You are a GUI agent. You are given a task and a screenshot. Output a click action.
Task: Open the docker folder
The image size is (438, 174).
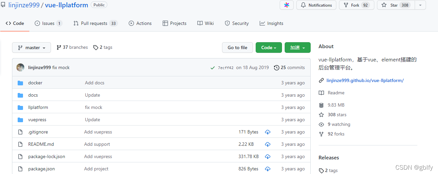(x=35, y=83)
